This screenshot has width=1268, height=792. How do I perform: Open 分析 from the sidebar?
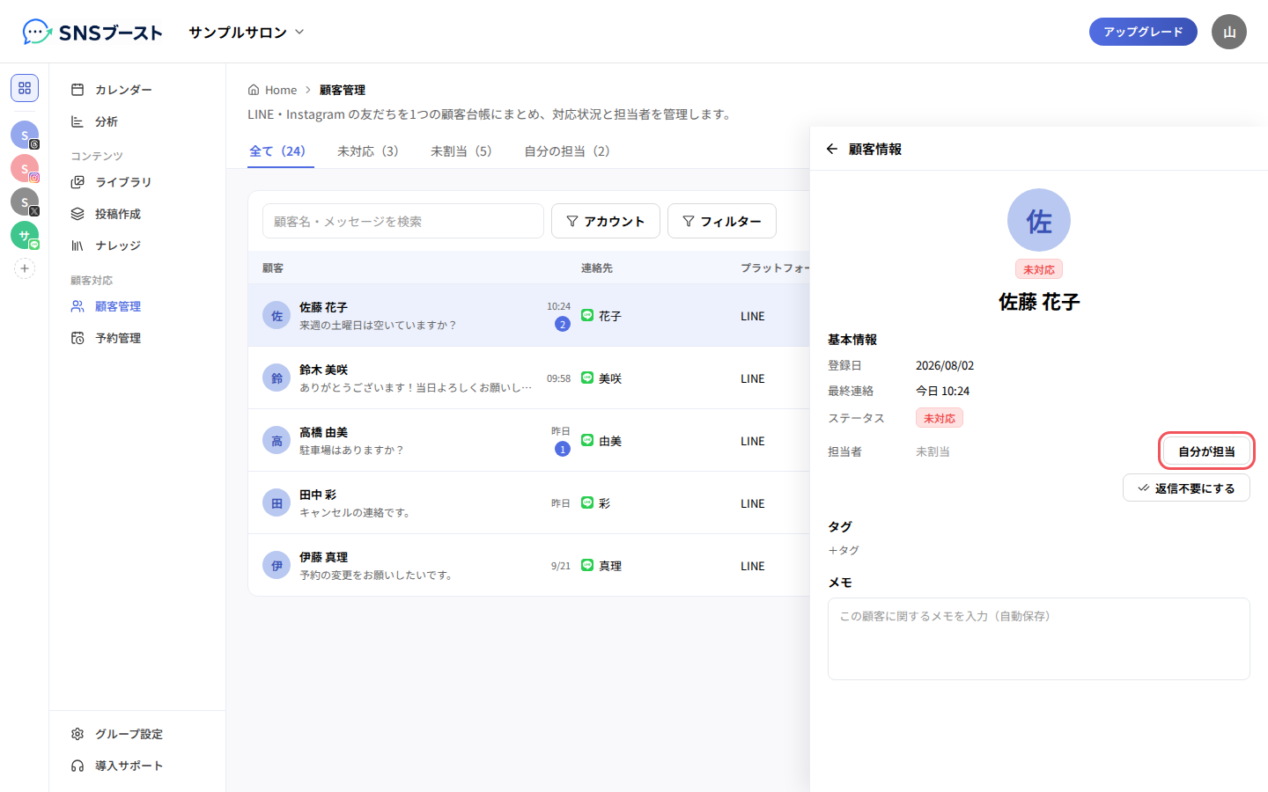click(137, 121)
